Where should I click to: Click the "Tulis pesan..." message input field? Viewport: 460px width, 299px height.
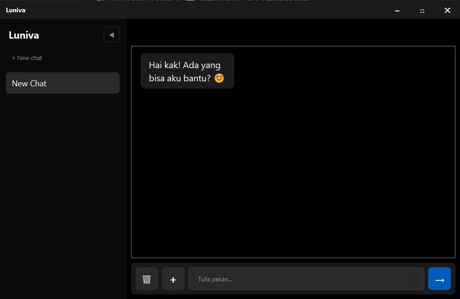[306, 279]
